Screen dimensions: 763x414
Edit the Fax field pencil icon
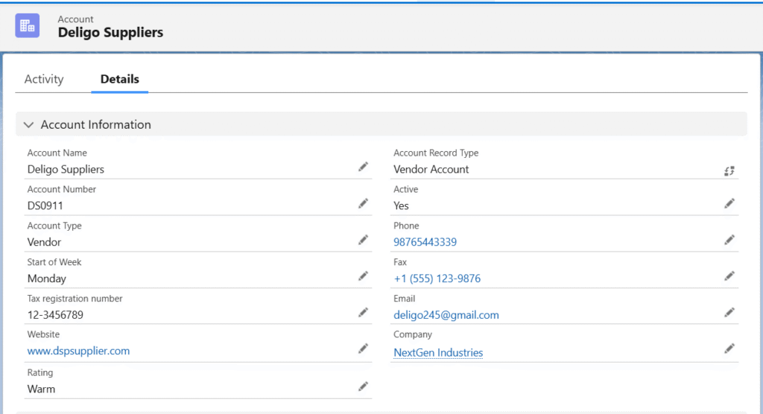pos(729,277)
